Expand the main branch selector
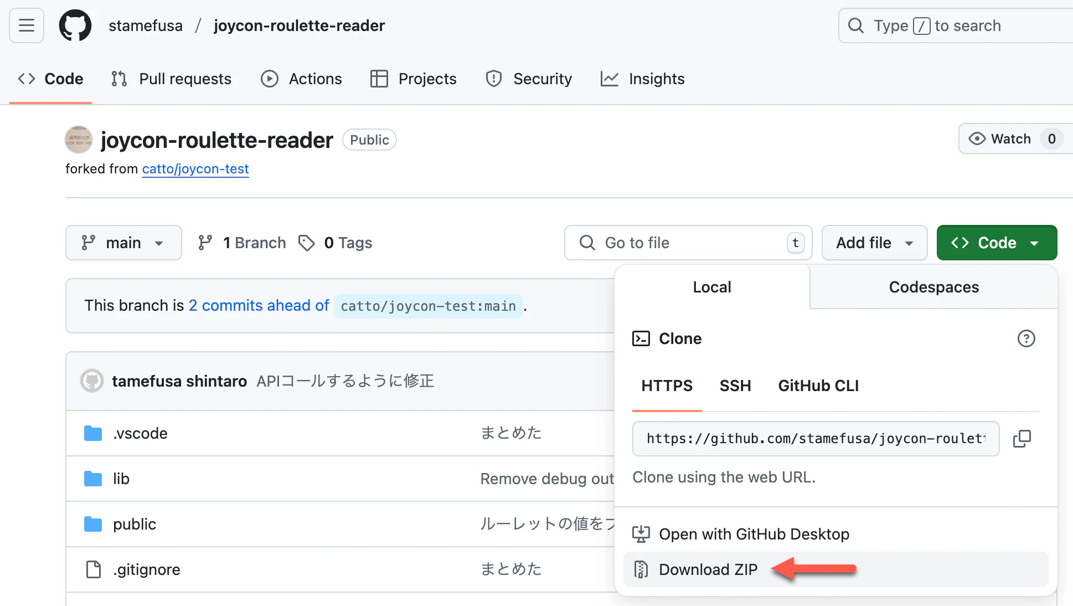 point(123,243)
